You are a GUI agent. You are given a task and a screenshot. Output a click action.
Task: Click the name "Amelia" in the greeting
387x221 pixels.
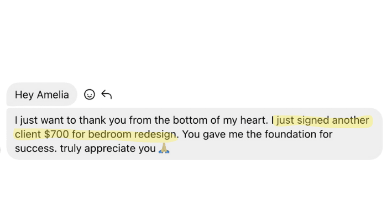coord(53,95)
